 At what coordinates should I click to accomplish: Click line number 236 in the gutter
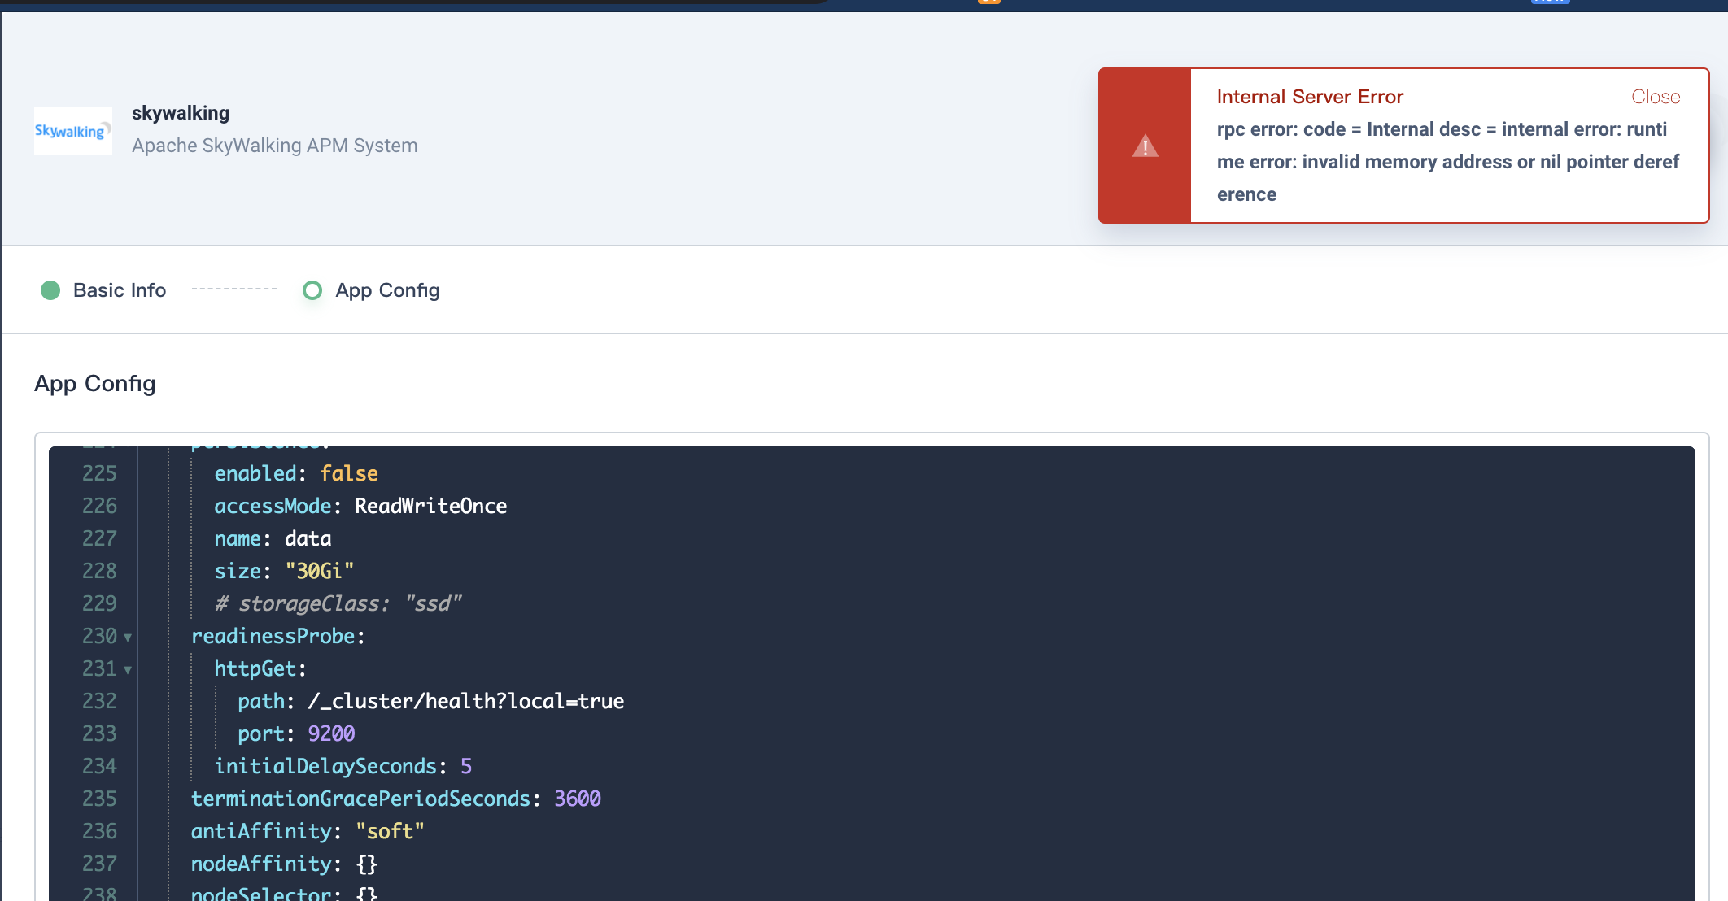(99, 831)
